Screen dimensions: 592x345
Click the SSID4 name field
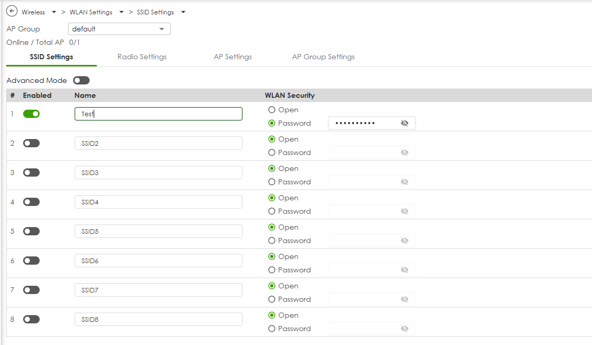coord(158,202)
